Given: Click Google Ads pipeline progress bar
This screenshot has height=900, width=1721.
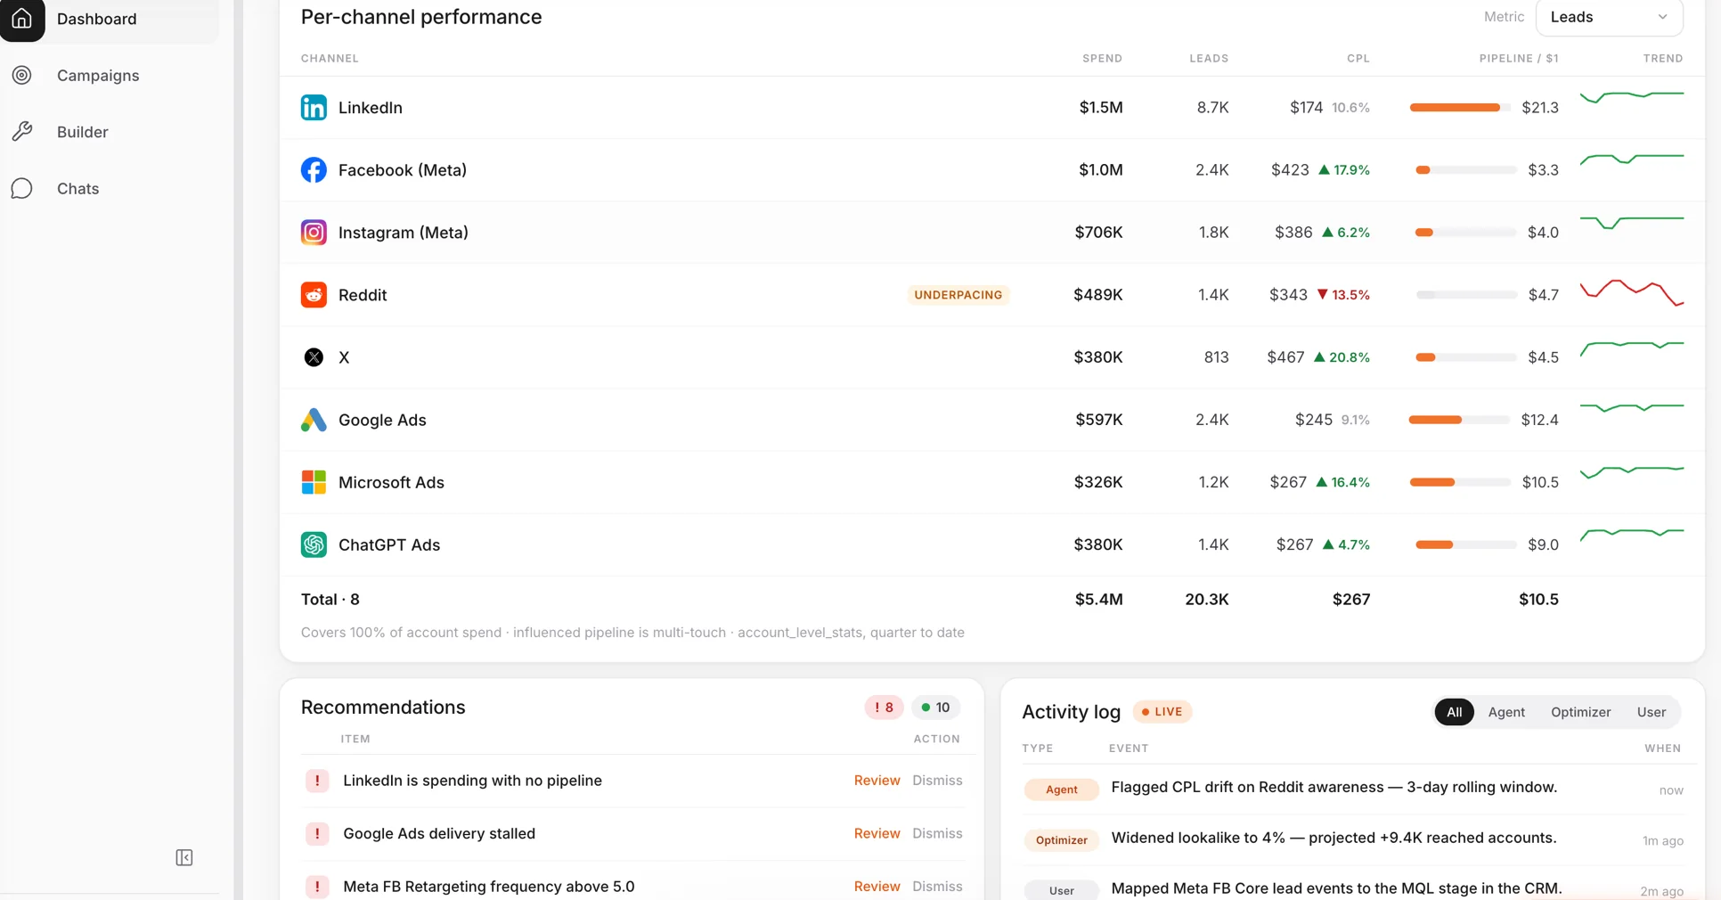Looking at the screenshot, I should click(1460, 420).
